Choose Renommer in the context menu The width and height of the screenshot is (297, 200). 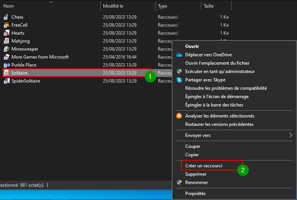click(196, 183)
